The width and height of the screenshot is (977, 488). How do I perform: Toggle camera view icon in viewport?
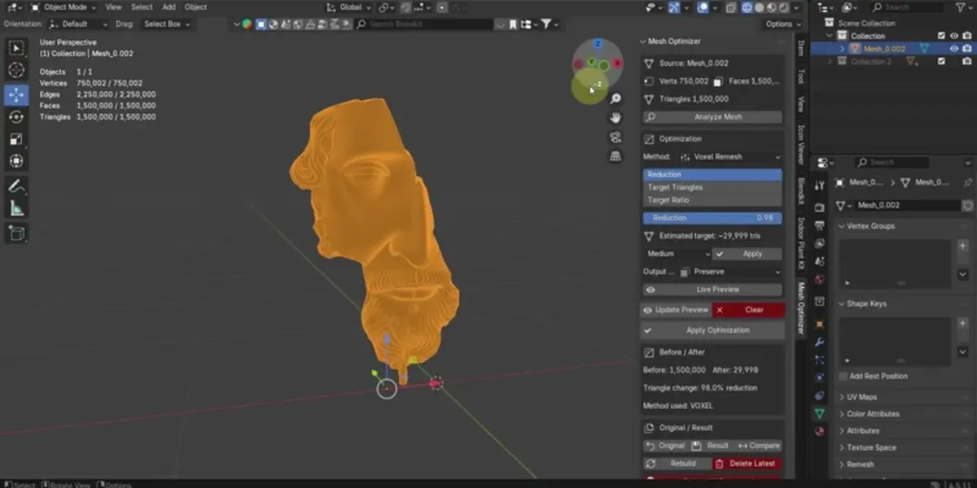click(616, 137)
